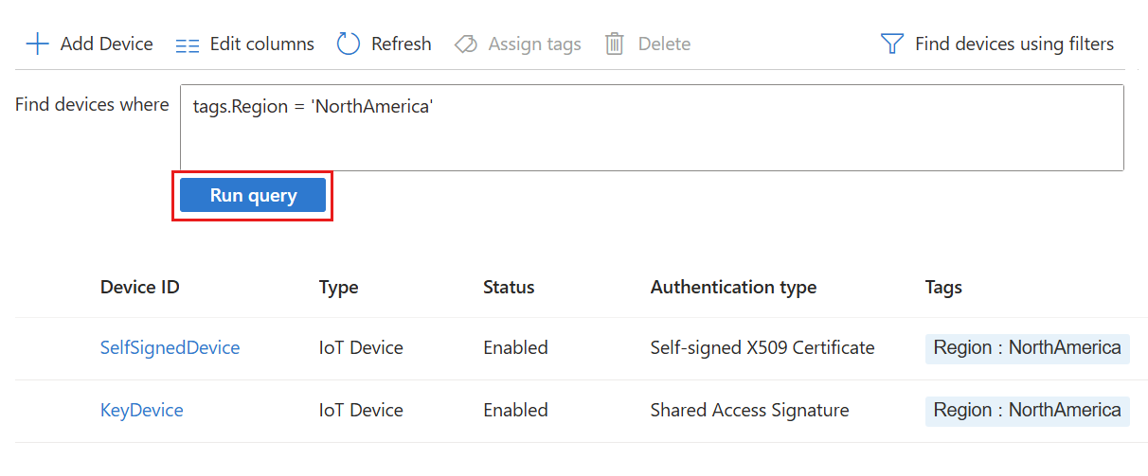This screenshot has height=476, width=1148.
Task: Click the Refresh circular arrow icon
Action: point(349,44)
